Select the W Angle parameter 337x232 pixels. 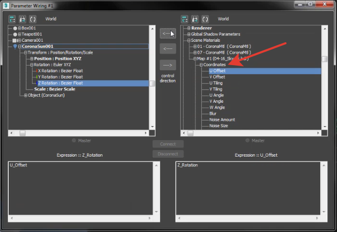coord(217,107)
